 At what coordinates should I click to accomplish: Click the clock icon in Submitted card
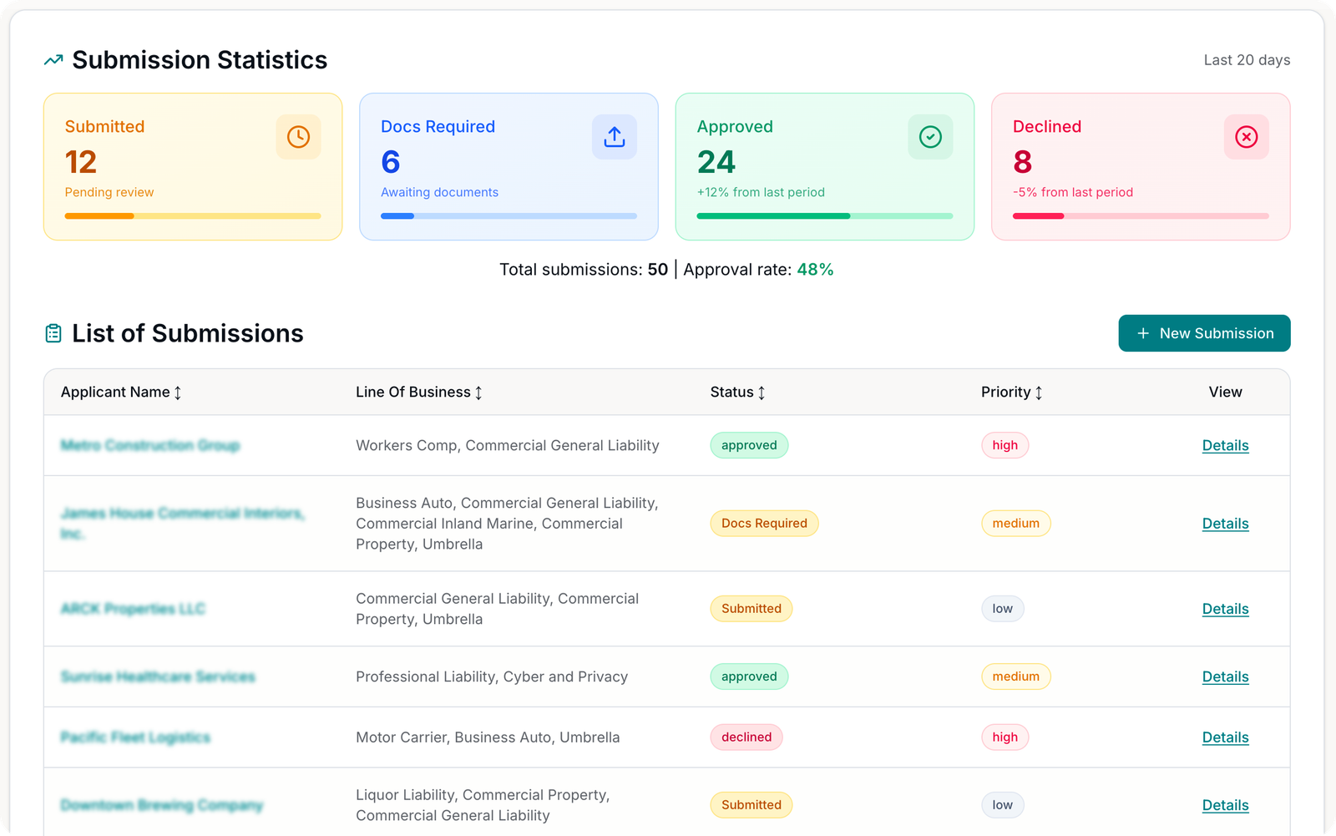(x=298, y=137)
